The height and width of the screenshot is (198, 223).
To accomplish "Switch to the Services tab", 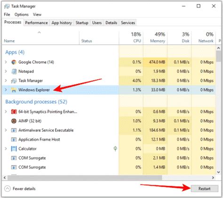I will point(128,23).
